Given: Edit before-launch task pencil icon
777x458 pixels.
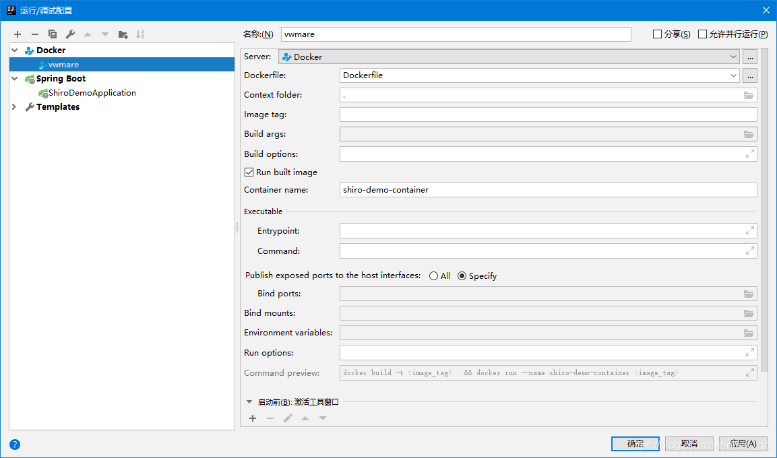Looking at the screenshot, I should point(288,418).
